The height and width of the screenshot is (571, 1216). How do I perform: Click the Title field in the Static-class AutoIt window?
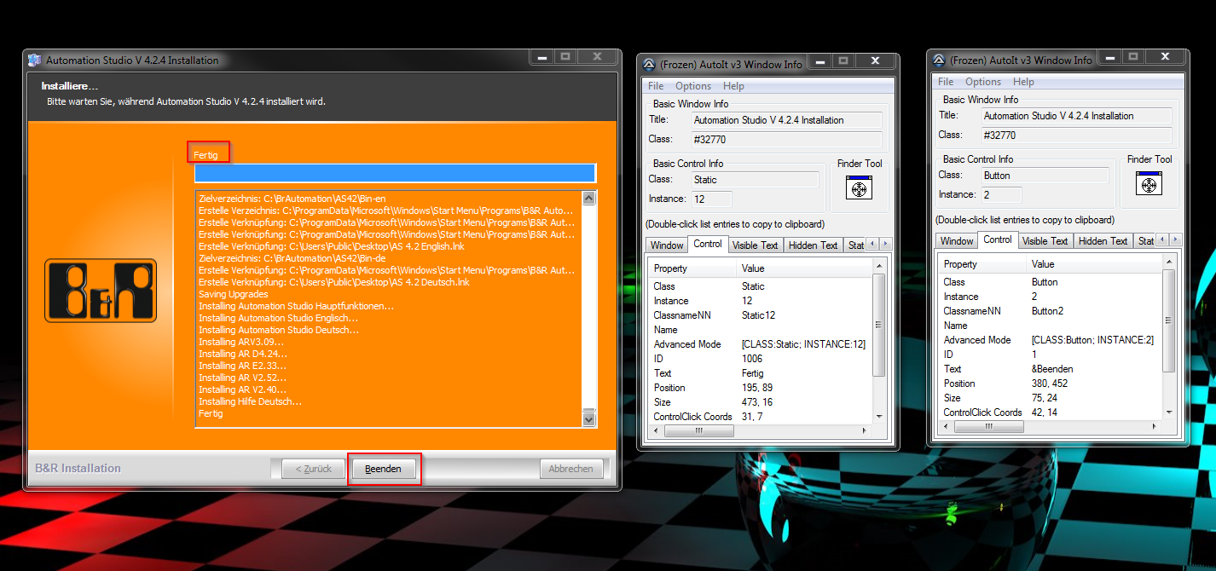pos(786,120)
